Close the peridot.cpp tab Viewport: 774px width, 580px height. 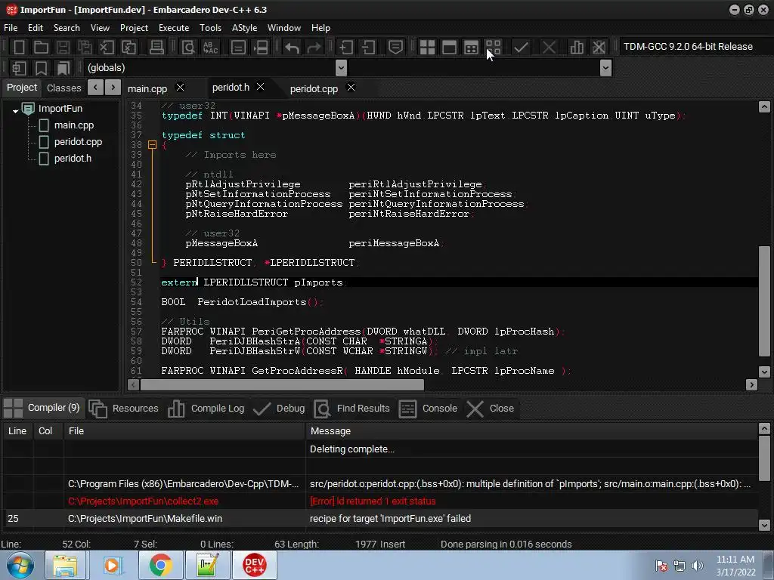pos(351,87)
